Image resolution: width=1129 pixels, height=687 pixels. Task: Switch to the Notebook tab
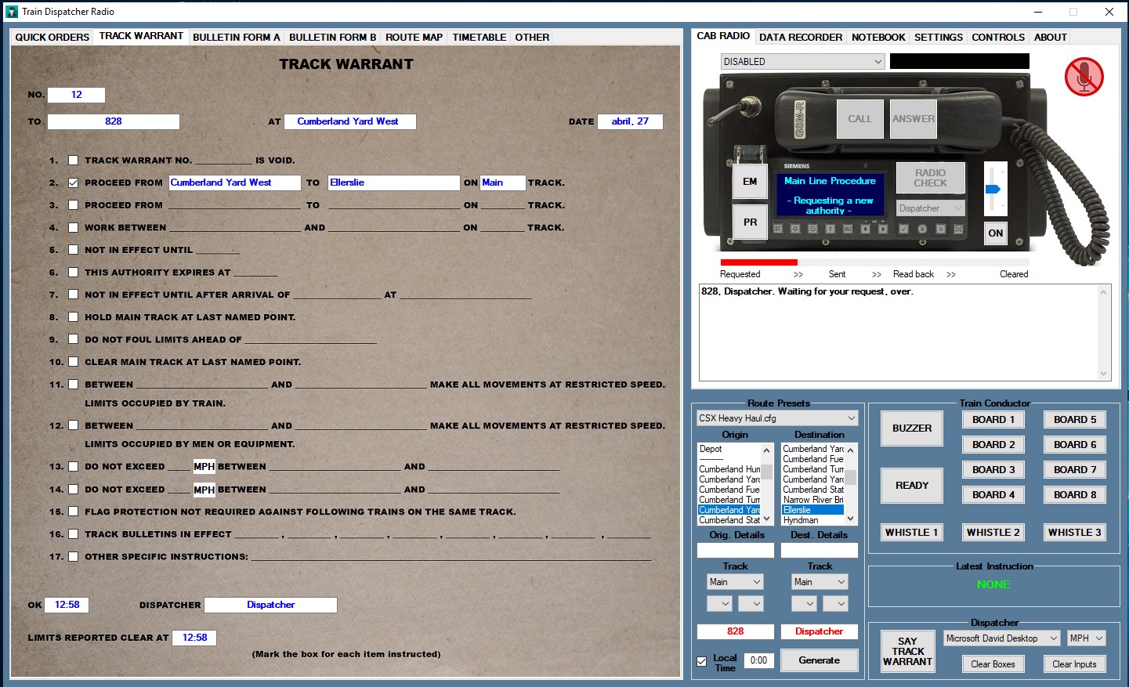878,37
